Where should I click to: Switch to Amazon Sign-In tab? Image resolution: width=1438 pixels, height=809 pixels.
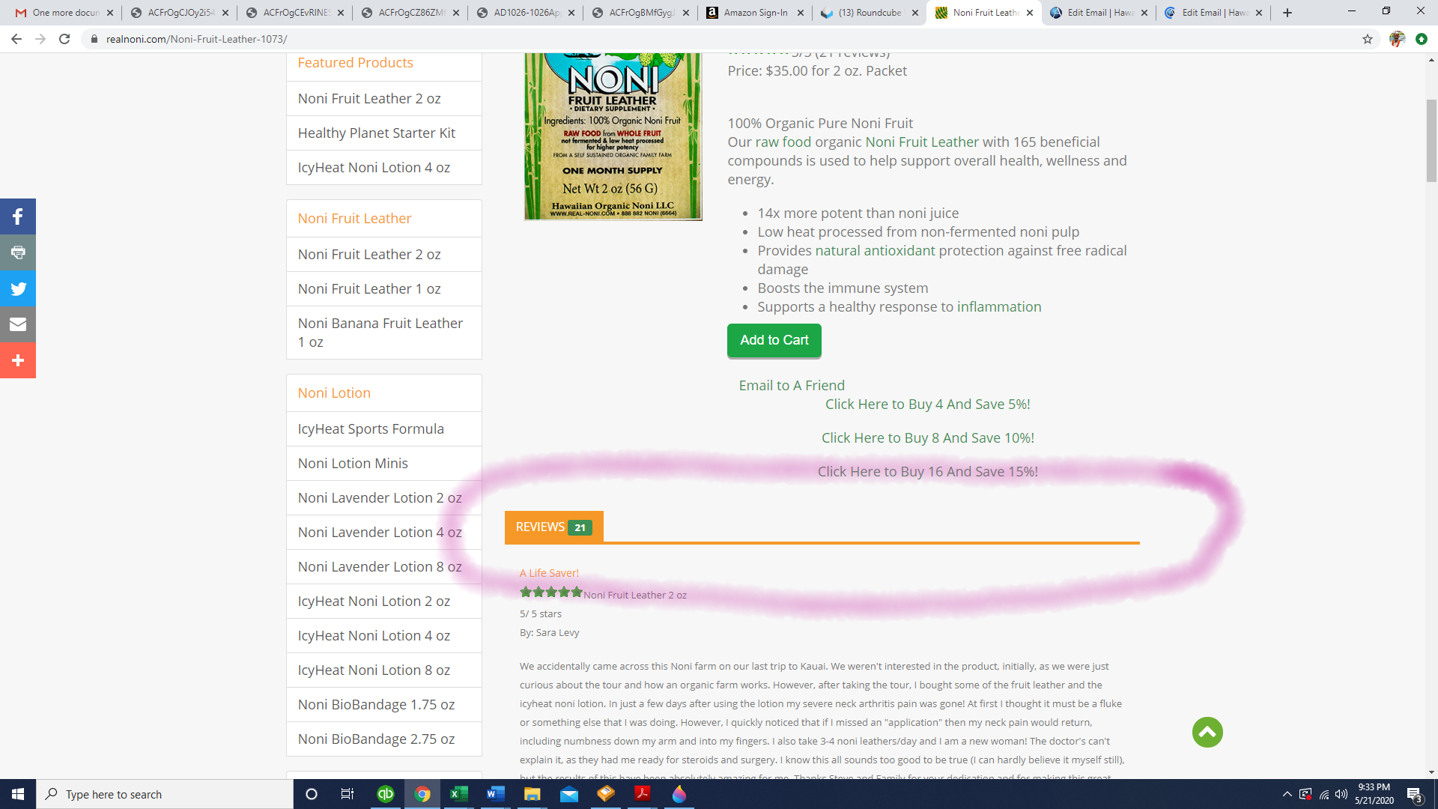point(755,13)
